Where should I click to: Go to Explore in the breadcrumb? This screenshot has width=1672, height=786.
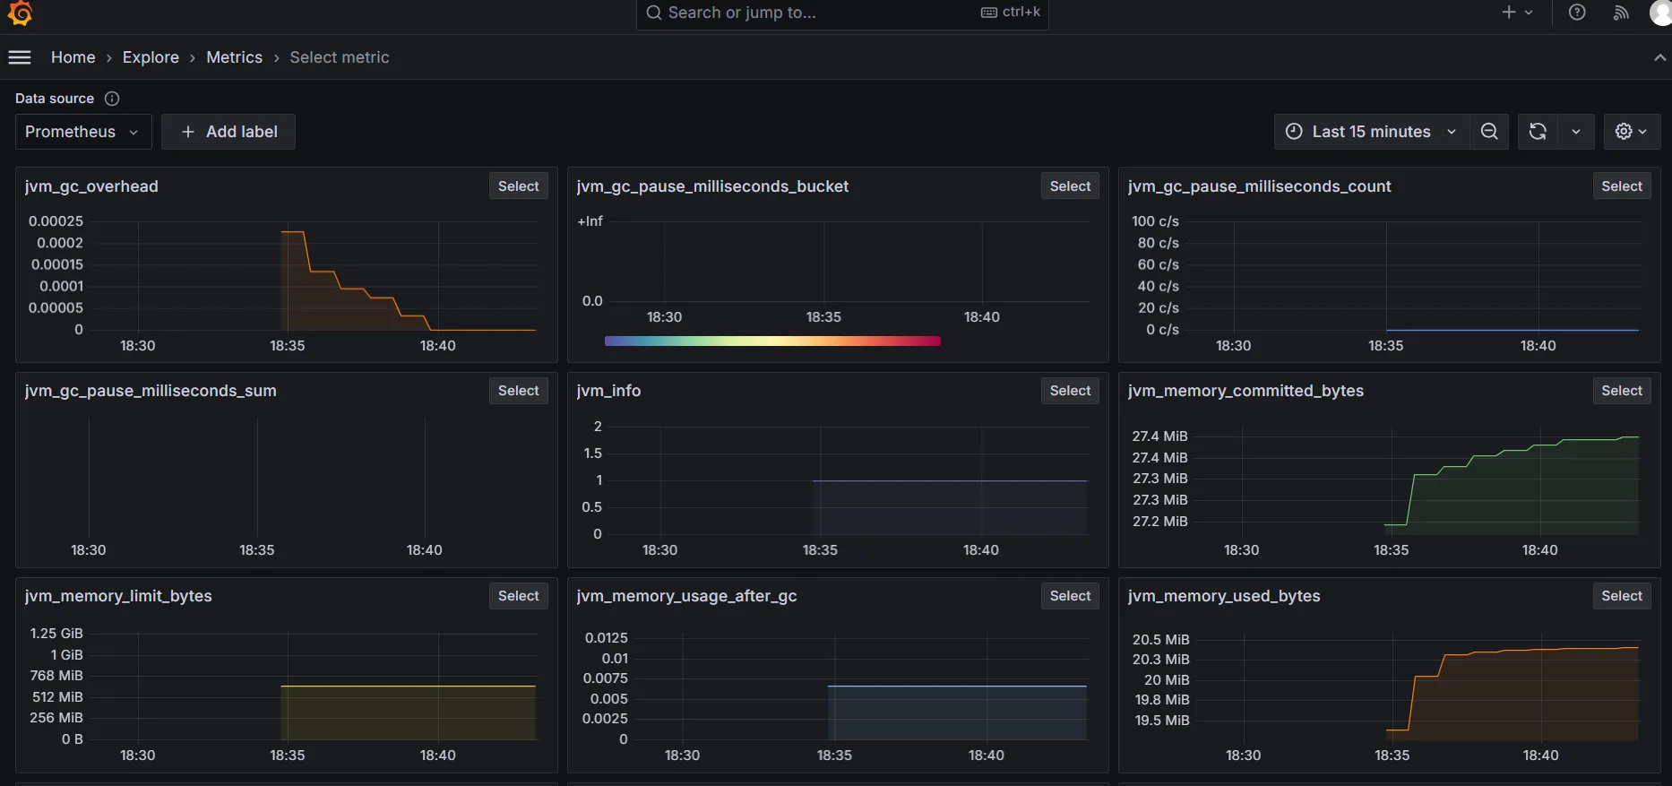(x=151, y=57)
